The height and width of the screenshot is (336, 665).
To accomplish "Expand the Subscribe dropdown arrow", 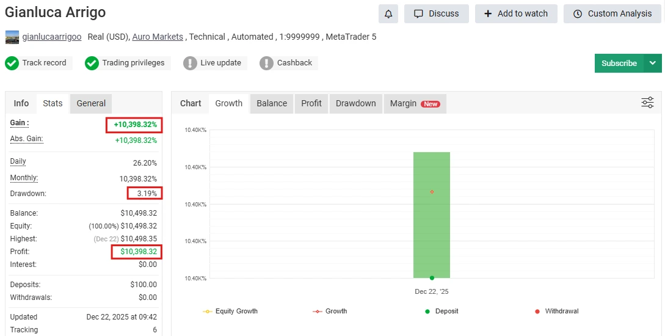I will [653, 63].
